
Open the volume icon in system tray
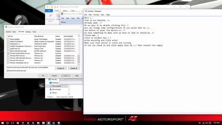(x=207, y=123)
